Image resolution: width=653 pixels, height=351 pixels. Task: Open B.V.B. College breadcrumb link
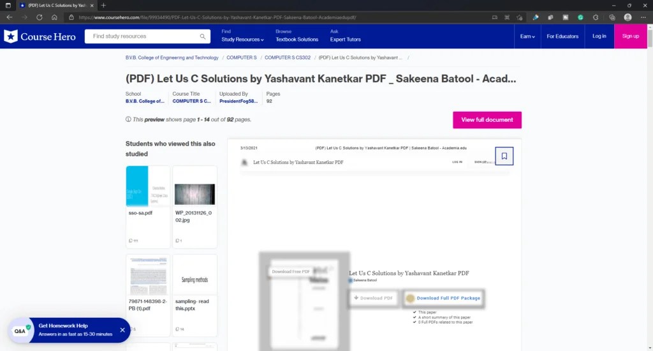(x=172, y=57)
